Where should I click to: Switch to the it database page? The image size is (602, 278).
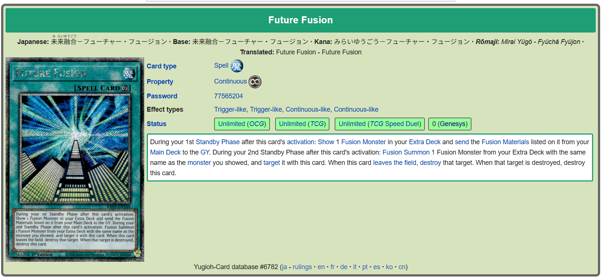point(355,267)
